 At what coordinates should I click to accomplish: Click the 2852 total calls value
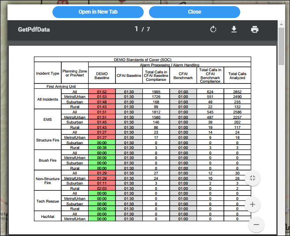(237, 92)
